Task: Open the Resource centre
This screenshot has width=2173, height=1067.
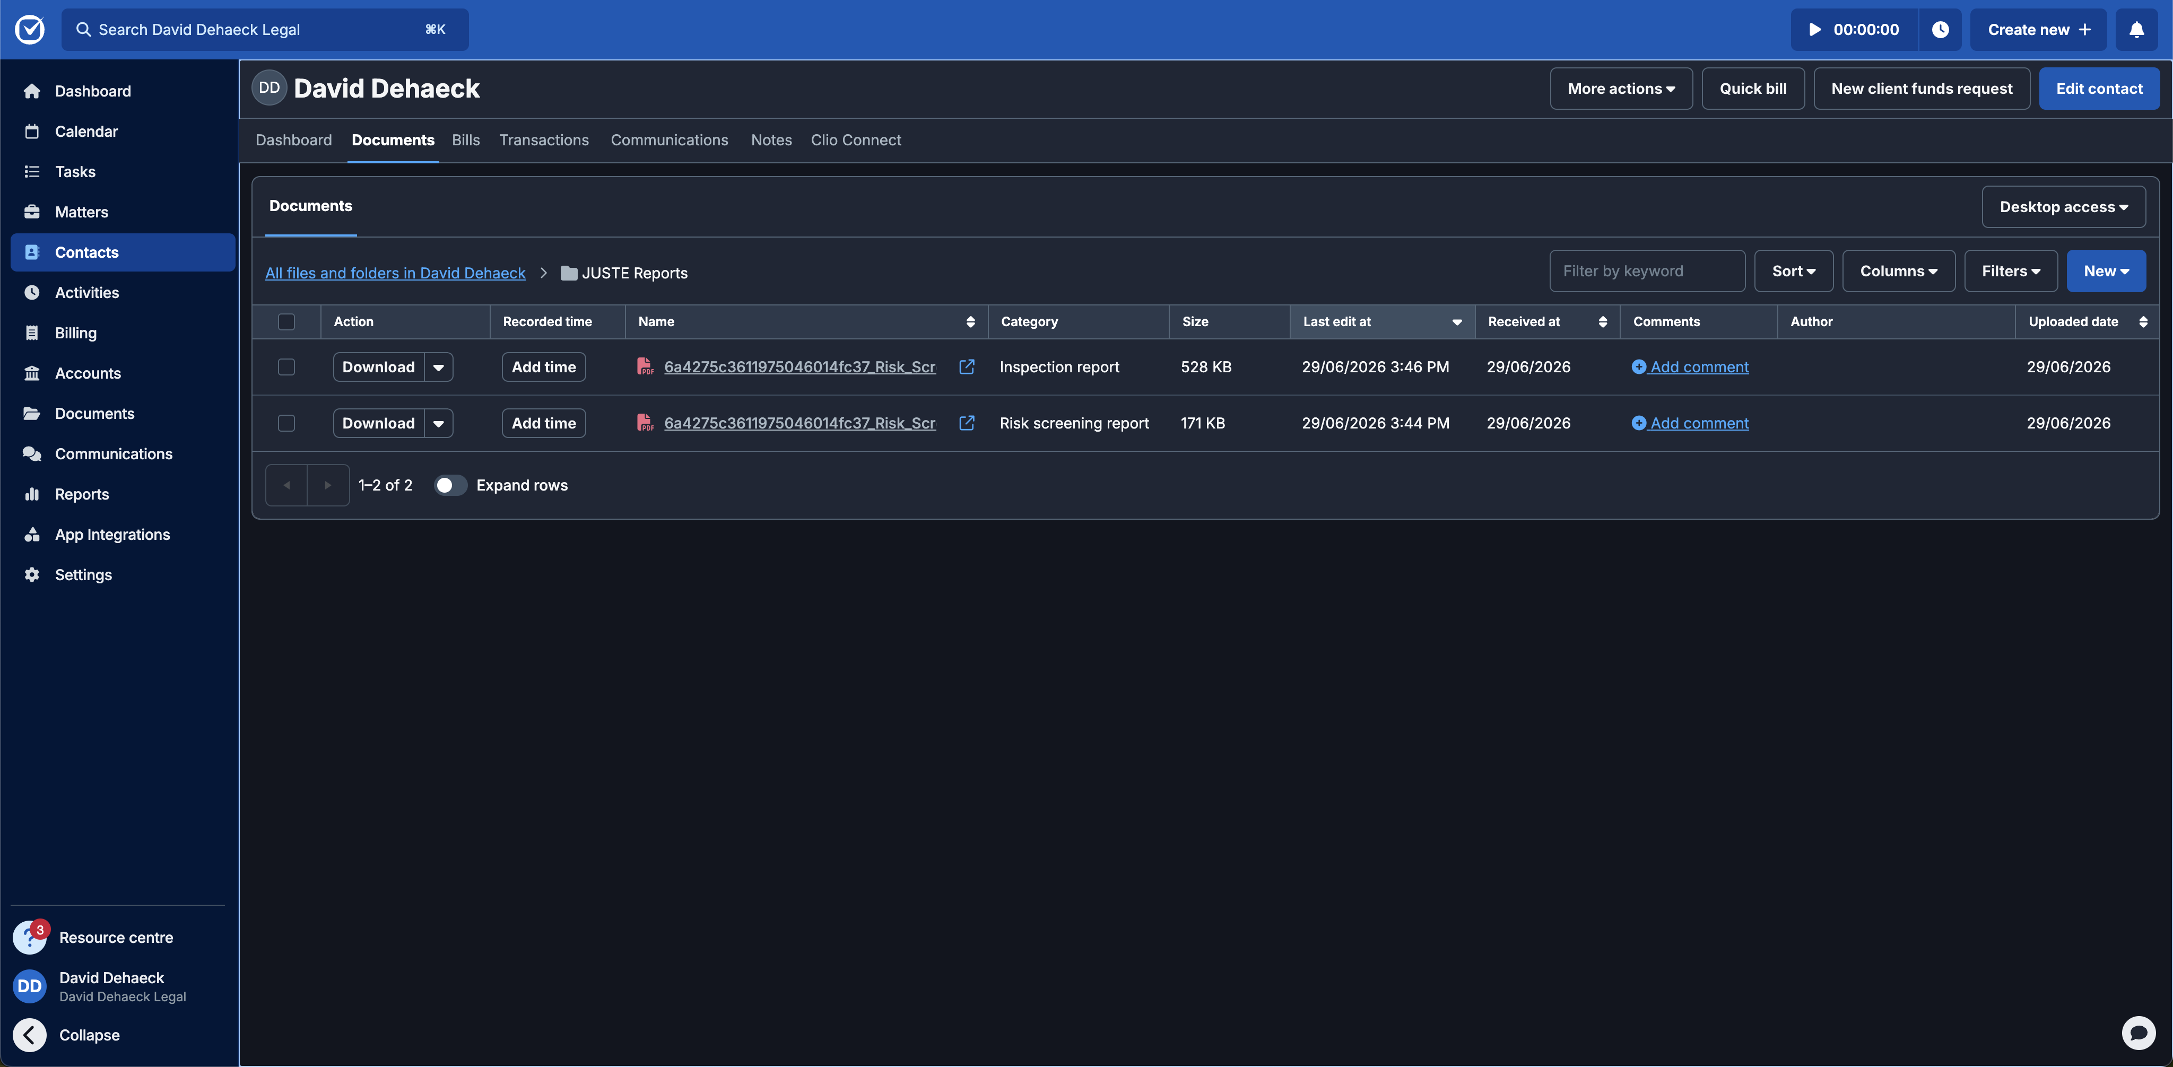Action: point(116,937)
